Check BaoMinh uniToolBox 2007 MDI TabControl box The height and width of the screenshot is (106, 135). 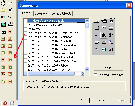25,61
